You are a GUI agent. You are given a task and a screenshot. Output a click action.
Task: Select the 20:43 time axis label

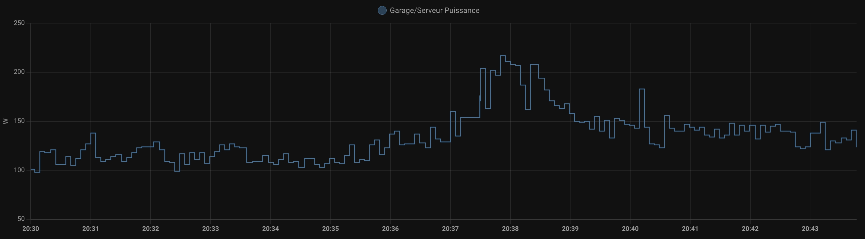pyautogui.click(x=810, y=229)
